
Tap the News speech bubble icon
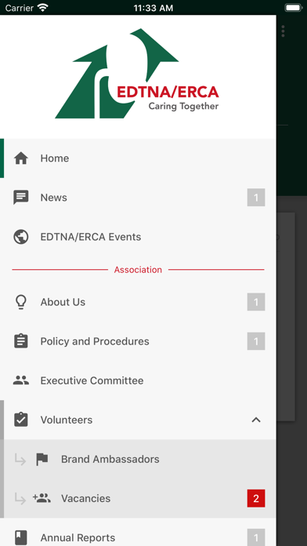(21, 198)
